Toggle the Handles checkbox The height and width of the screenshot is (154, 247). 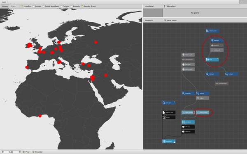pyautogui.click(x=22, y=6)
